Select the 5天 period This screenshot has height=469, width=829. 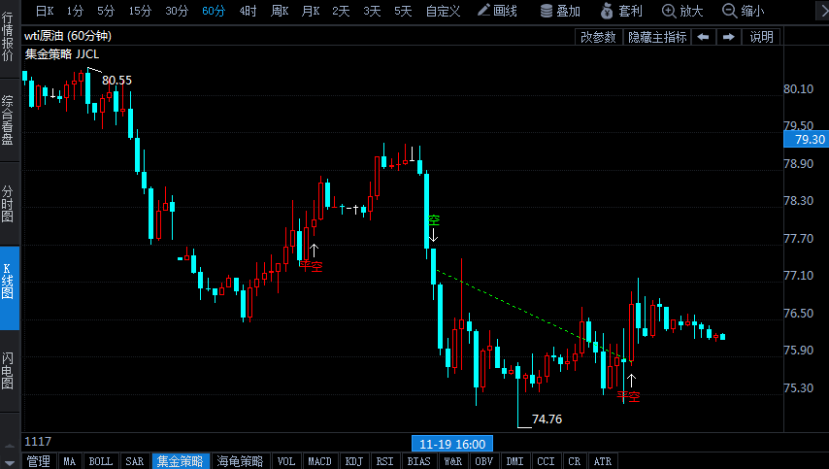403,11
